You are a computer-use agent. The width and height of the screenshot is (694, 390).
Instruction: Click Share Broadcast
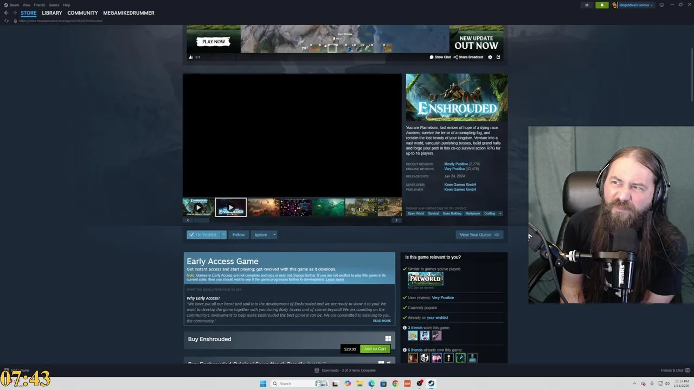(468, 57)
